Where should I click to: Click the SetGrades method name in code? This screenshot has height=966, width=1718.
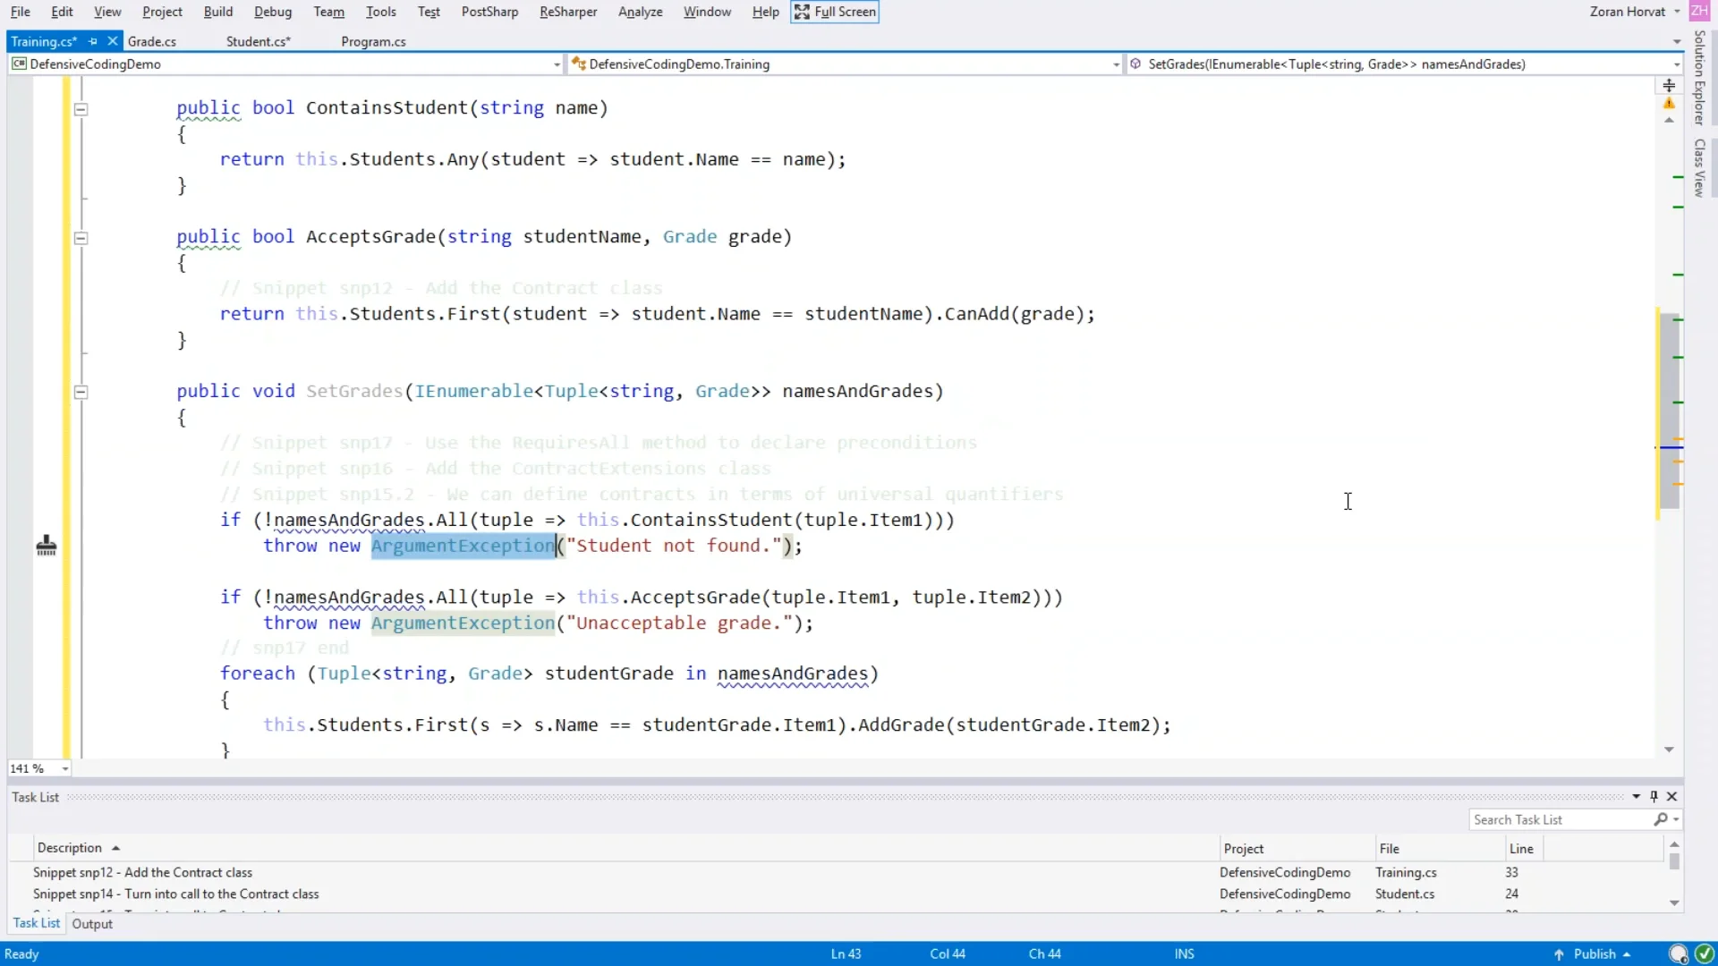(x=354, y=391)
